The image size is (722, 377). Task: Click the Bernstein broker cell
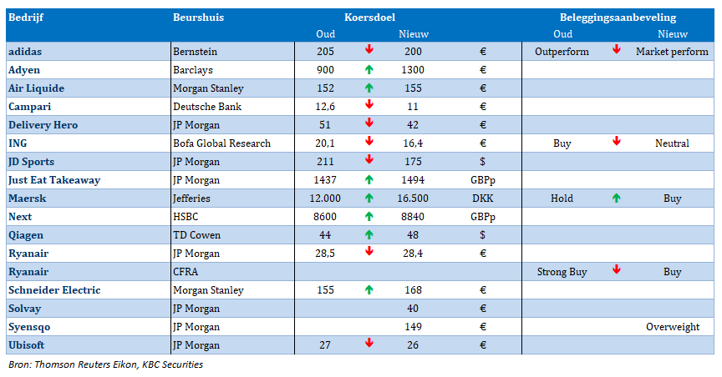(x=232, y=52)
